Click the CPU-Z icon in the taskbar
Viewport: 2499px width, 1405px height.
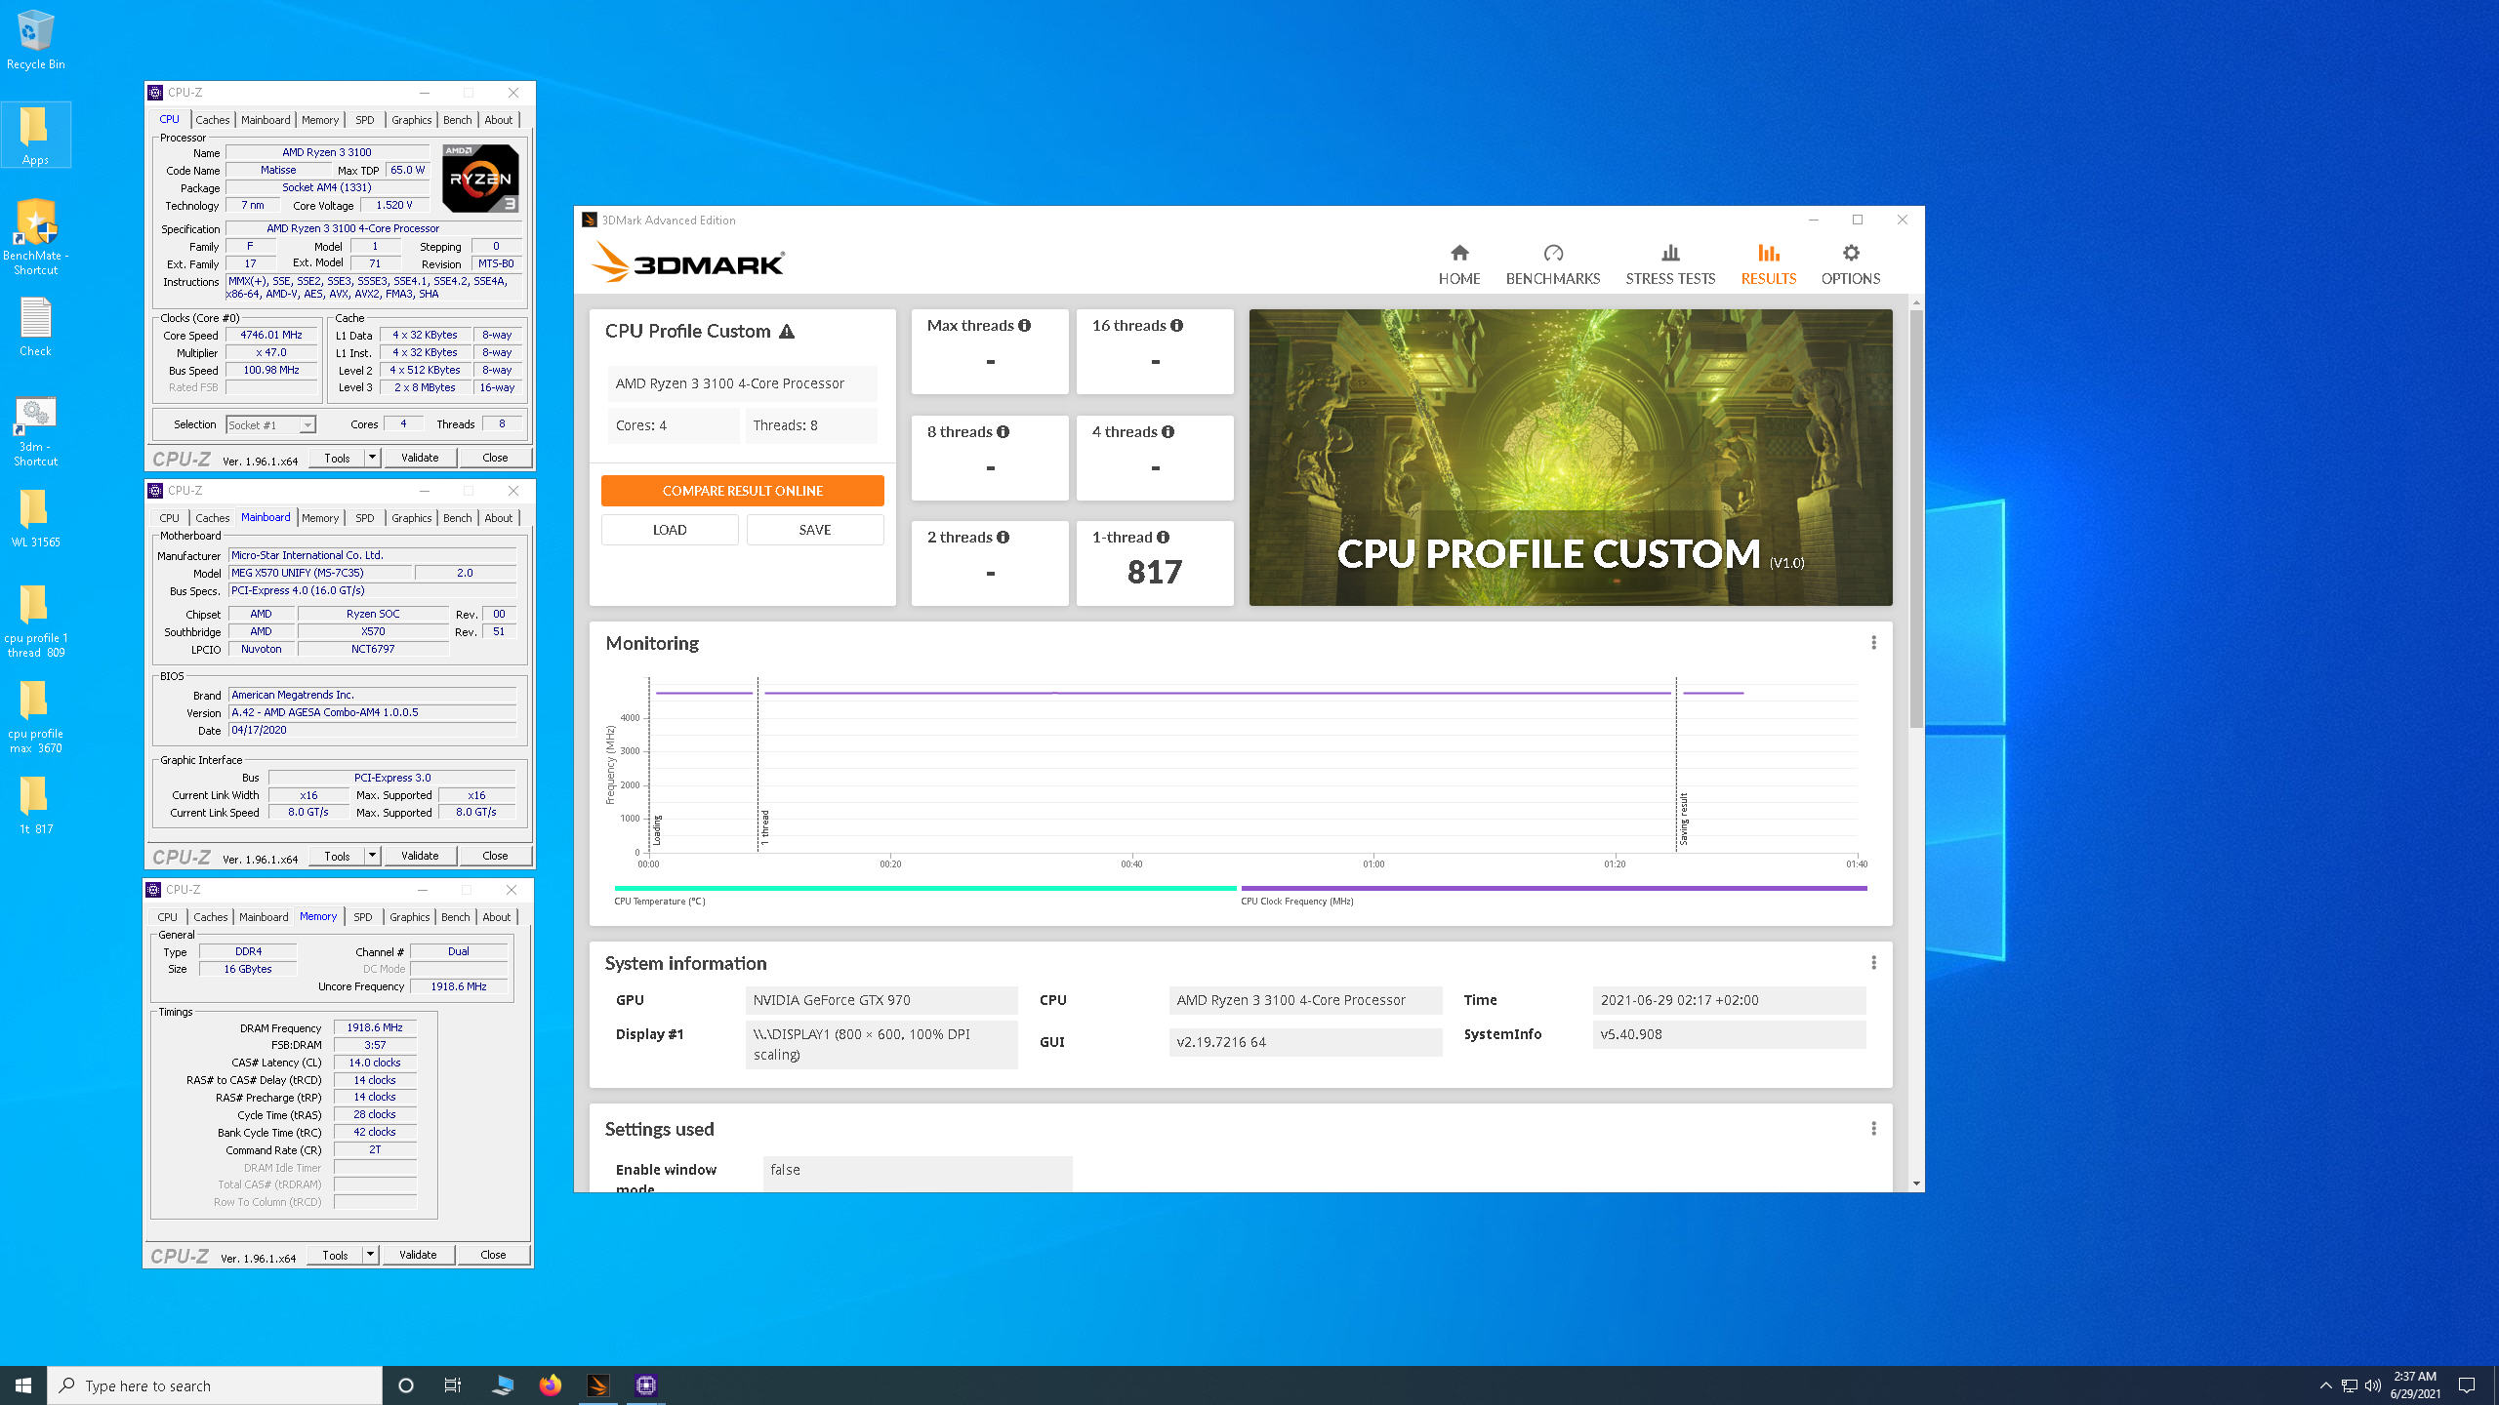(x=645, y=1385)
